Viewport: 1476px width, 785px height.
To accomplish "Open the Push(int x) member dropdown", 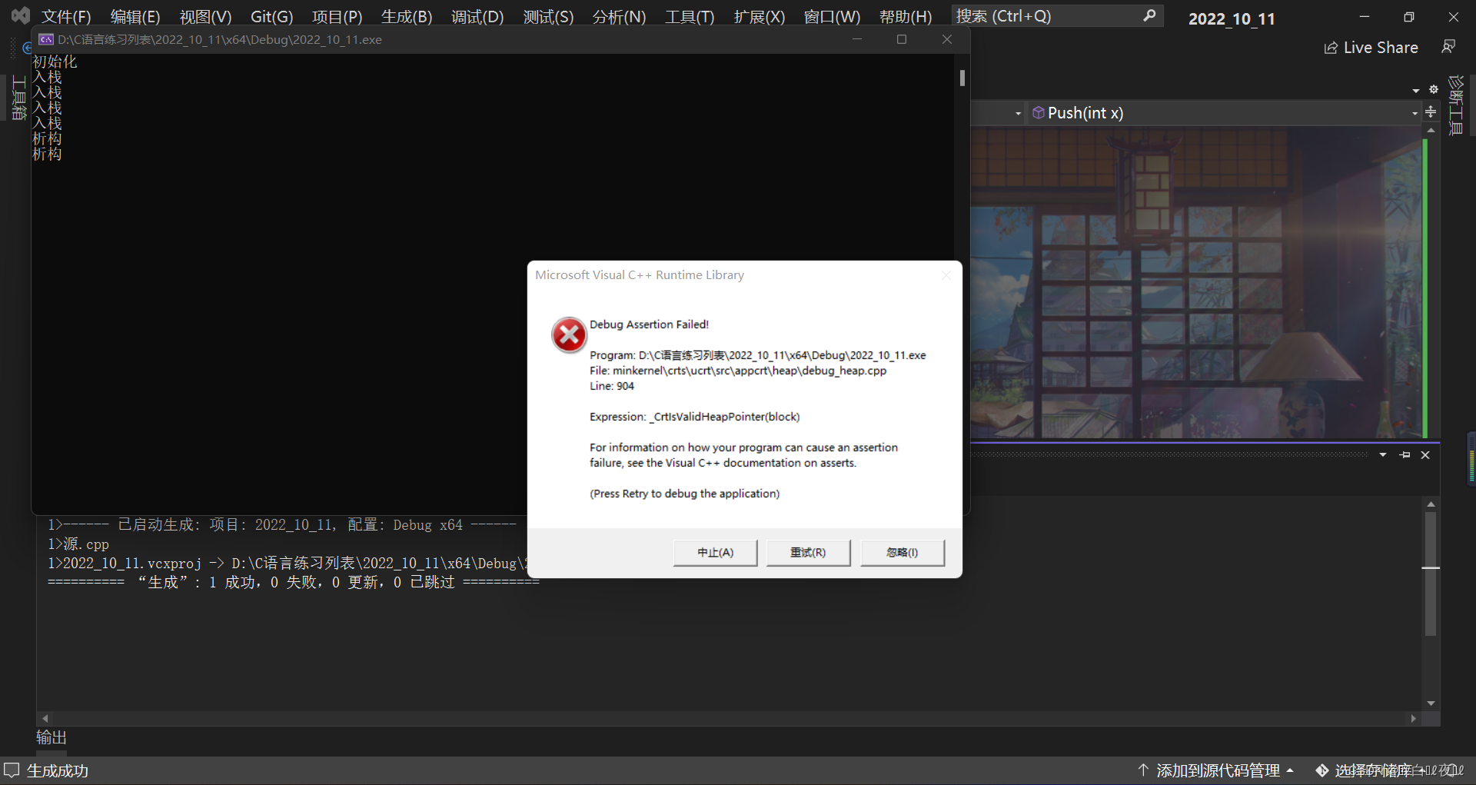I will point(1414,112).
